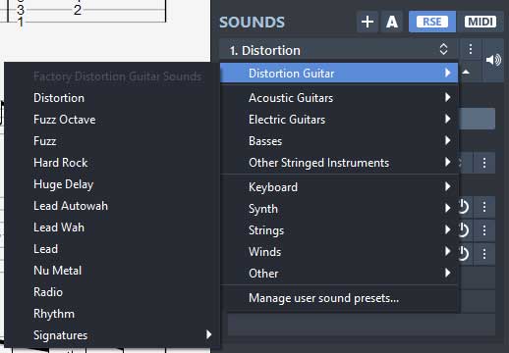Toggle the power icon next to Synth

coord(464,207)
